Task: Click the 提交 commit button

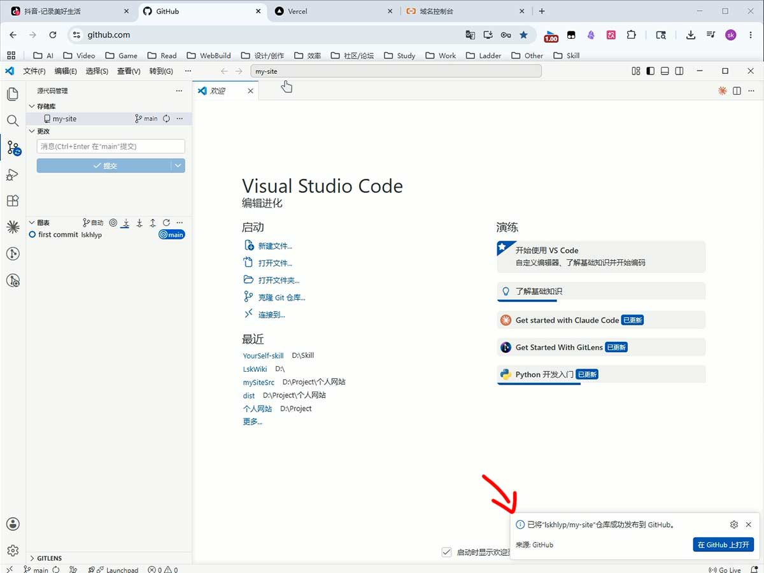Action: pos(104,166)
